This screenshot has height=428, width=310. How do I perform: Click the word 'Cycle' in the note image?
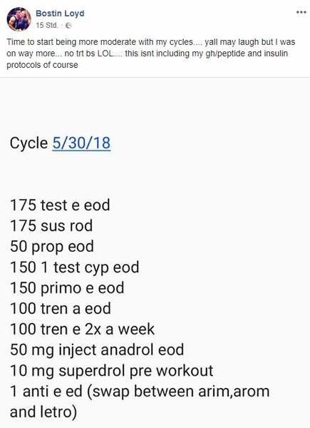pyautogui.click(x=29, y=143)
